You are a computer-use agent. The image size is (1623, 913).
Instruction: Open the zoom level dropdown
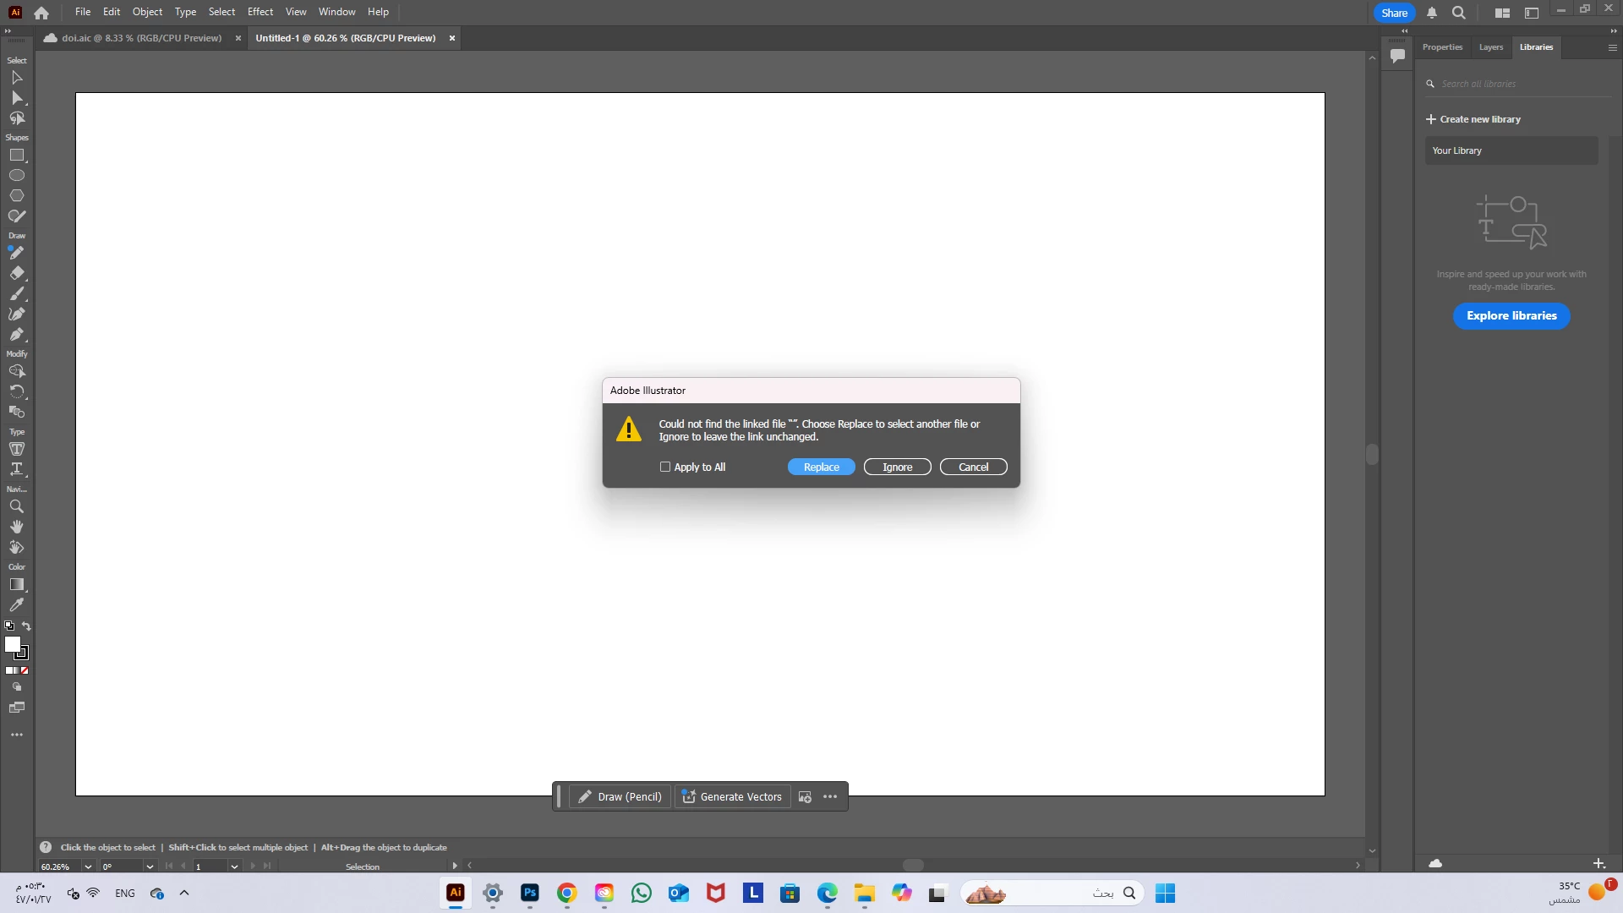tap(88, 867)
